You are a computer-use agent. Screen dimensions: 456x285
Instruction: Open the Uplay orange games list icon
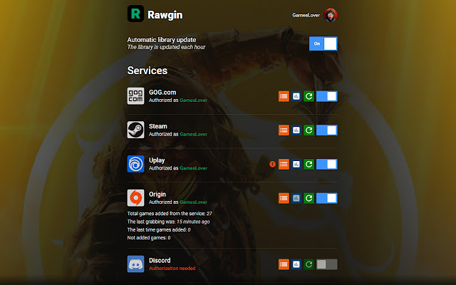[284, 164]
